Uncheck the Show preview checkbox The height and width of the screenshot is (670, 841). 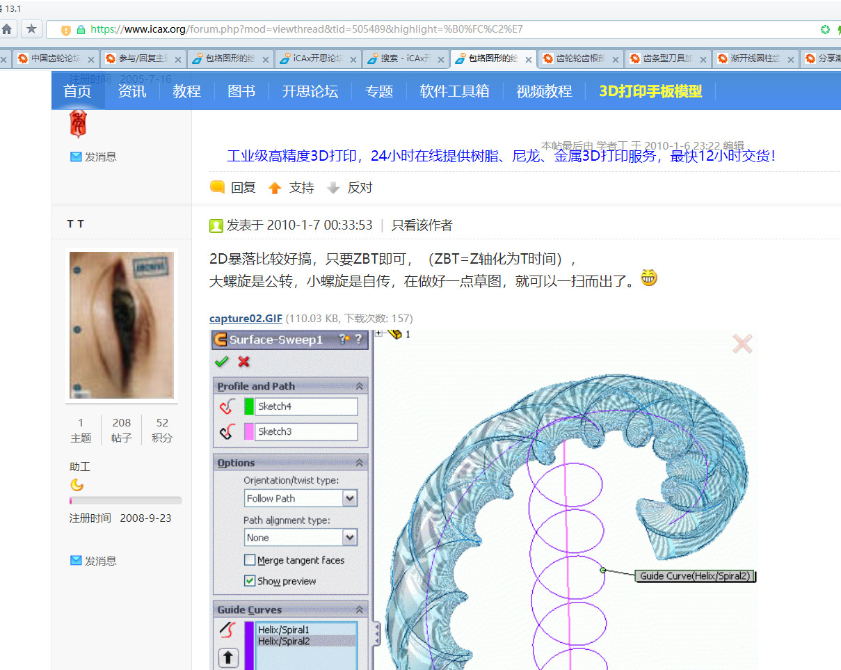(x=250, y=581)
